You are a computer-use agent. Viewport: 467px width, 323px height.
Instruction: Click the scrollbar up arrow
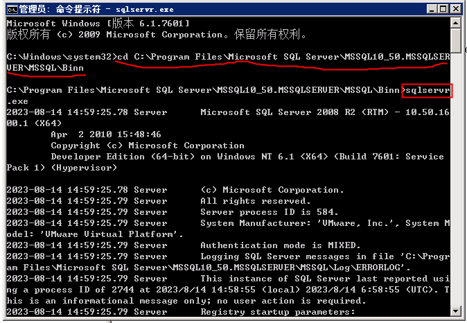click(x=456, y=21)
